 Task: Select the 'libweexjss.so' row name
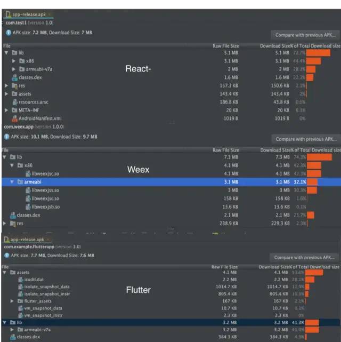coord(45,190)
